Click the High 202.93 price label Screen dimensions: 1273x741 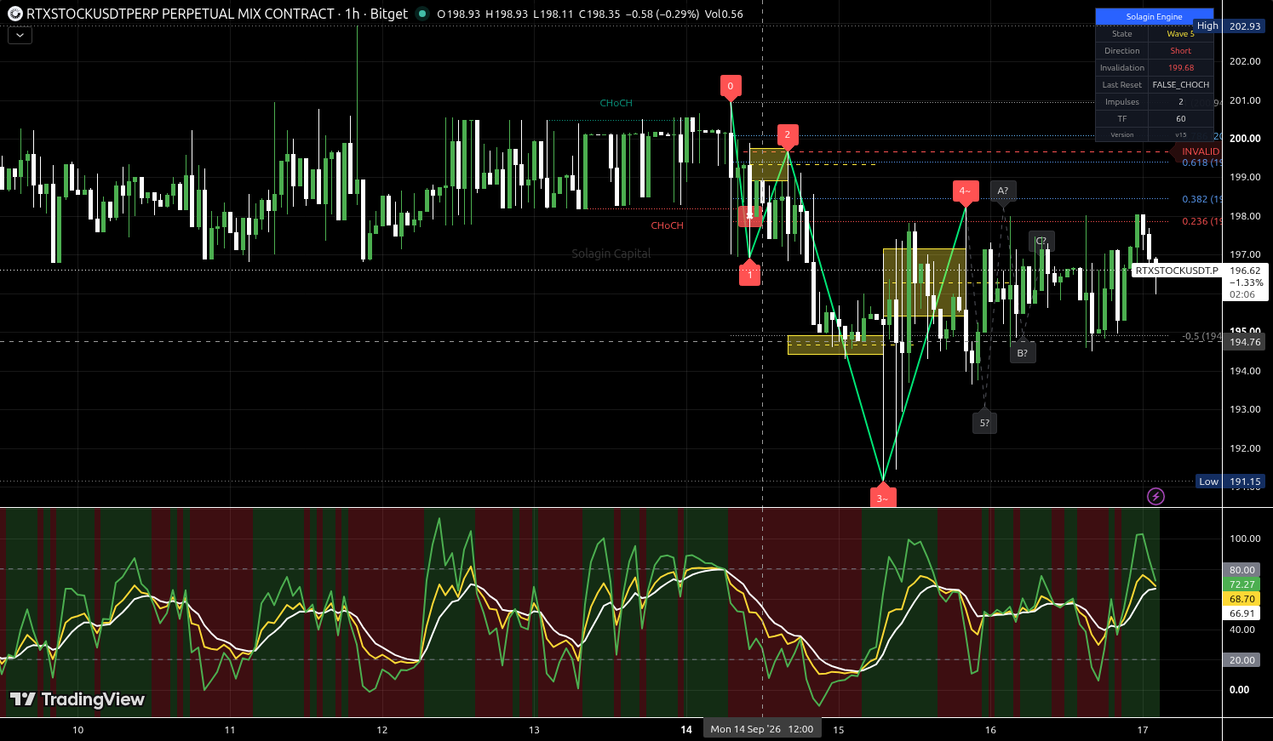coord(1230,26)
